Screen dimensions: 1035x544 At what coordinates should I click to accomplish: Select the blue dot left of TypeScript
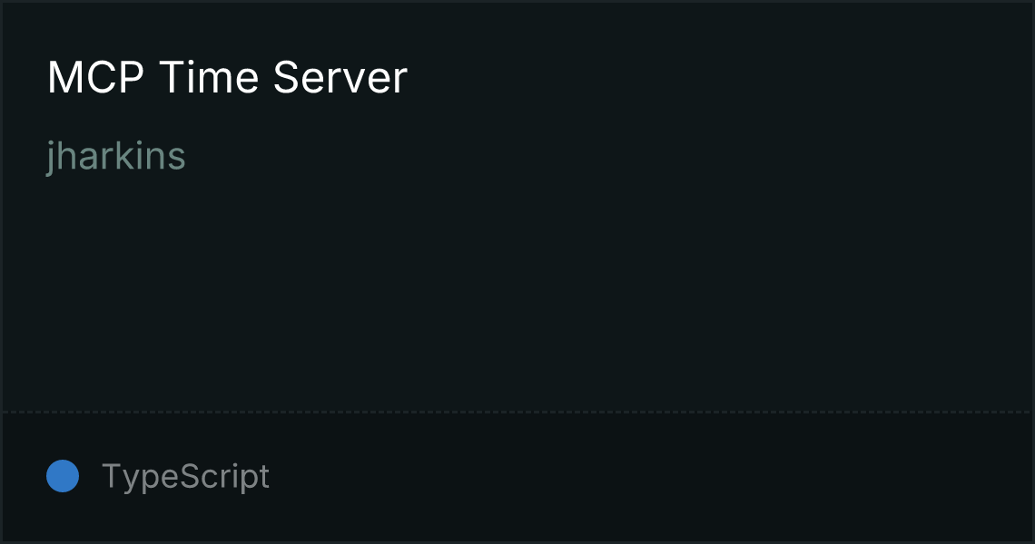click(x=63, y=476)
